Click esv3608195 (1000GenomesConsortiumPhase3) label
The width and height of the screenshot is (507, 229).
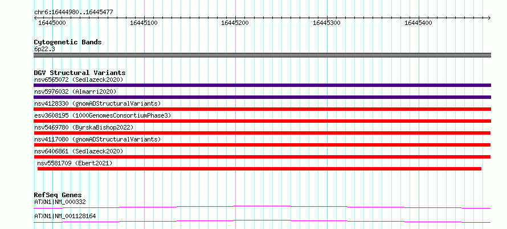[x=103, y=115]
